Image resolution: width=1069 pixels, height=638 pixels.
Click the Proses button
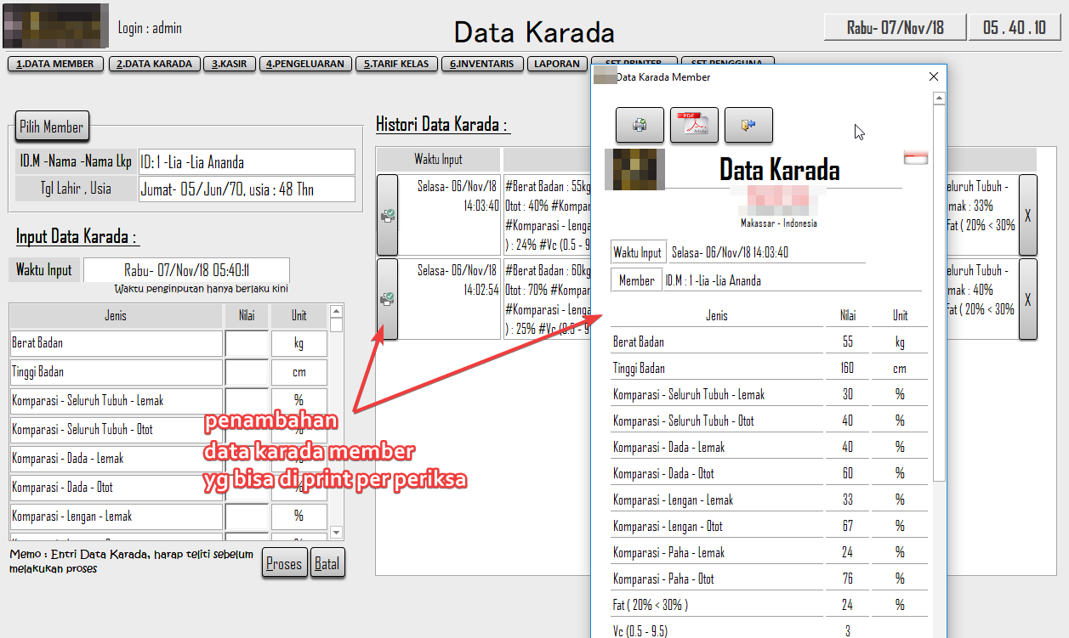[284, 563]
